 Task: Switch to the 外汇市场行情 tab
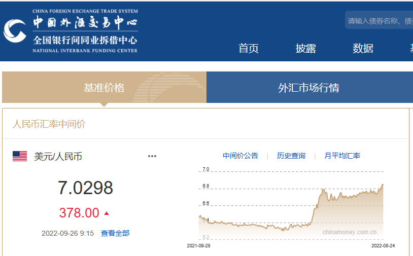coord(309,87)
